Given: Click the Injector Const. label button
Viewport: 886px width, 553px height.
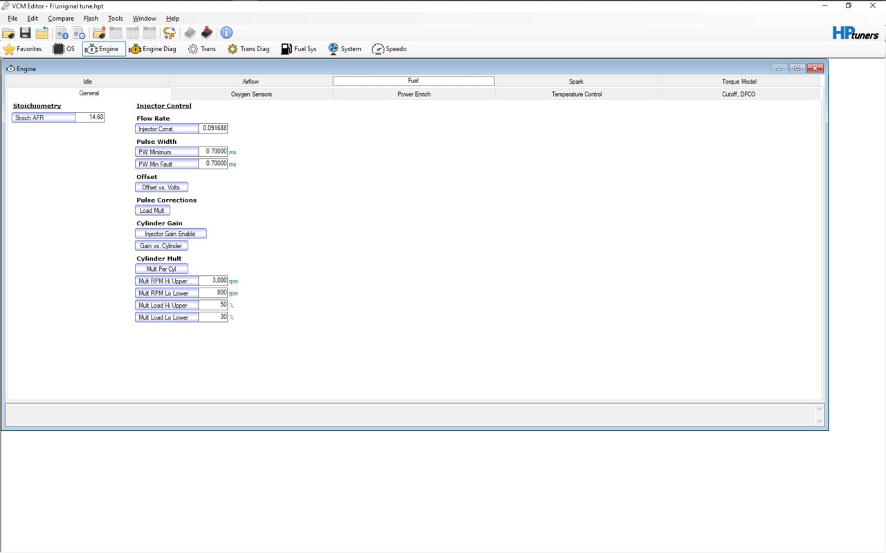Looking at the screenshot, I should pos(167,129).
